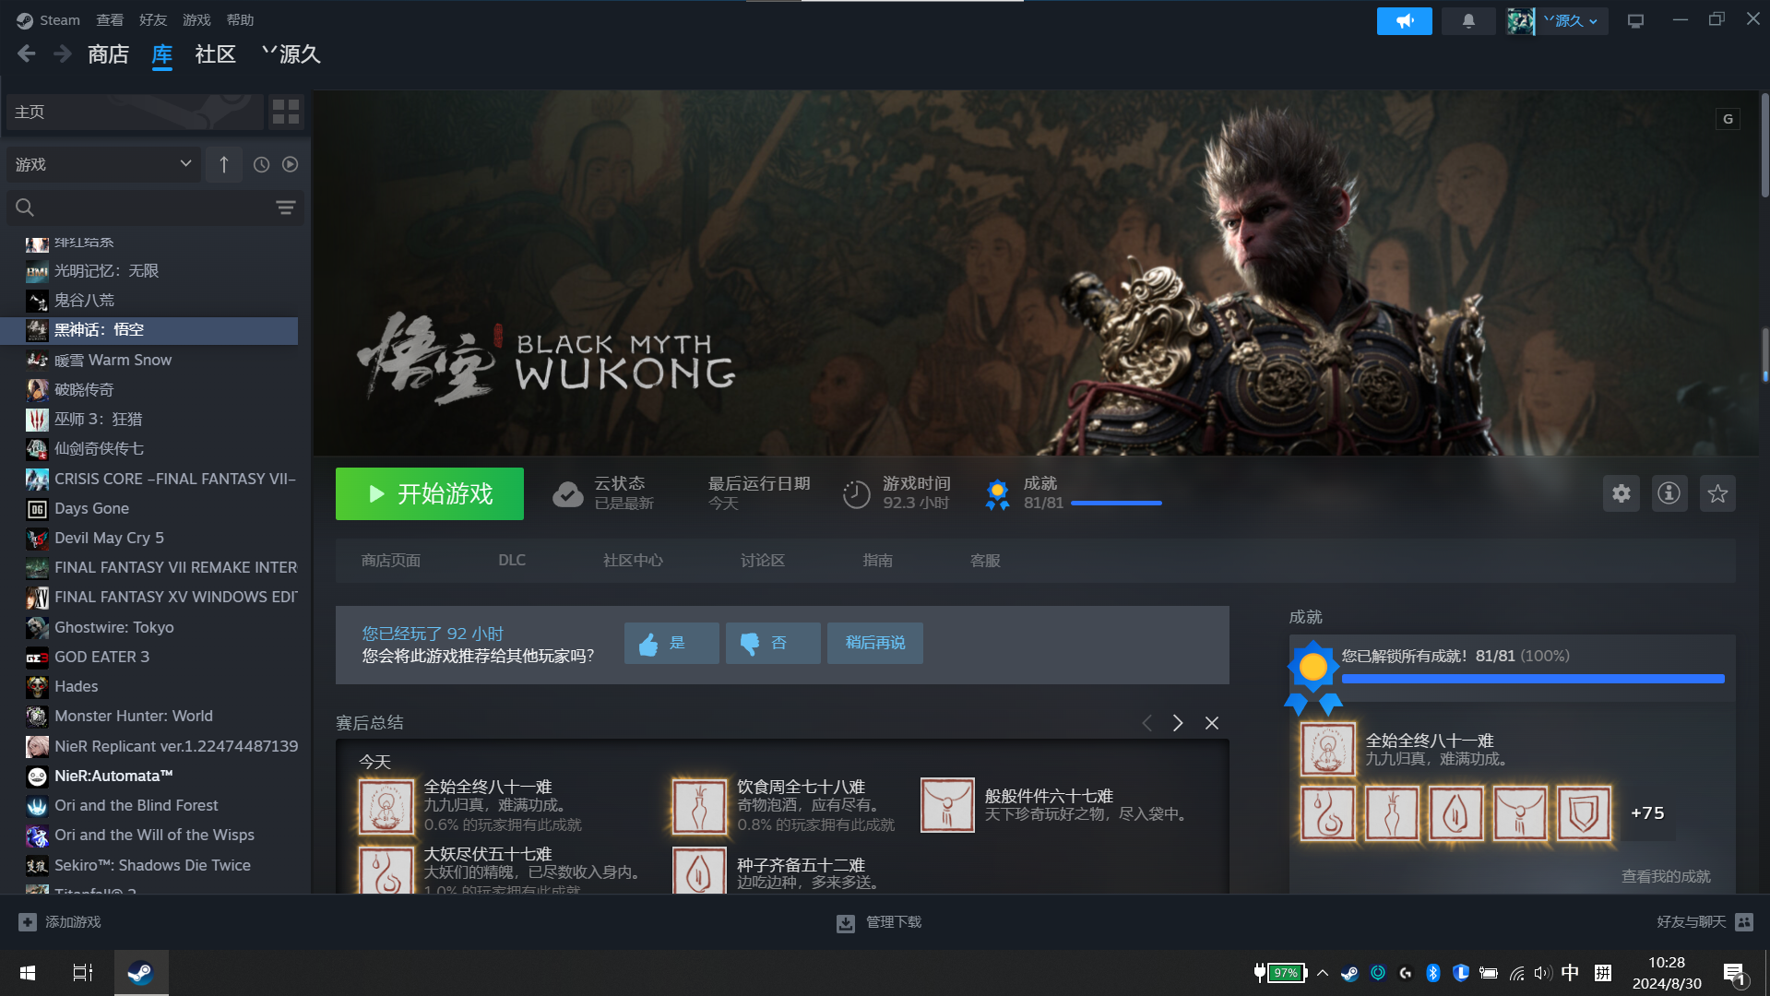Open the DLC tab

(512, 561)
